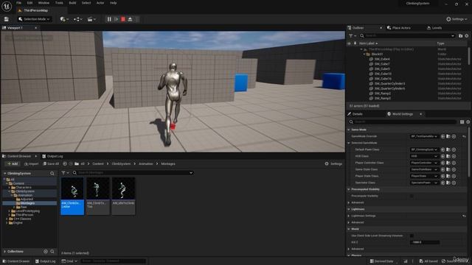Browse to Spectator Class asset icon
The width and height of the screenshot is (472, 265).
[x=448, y=183]
